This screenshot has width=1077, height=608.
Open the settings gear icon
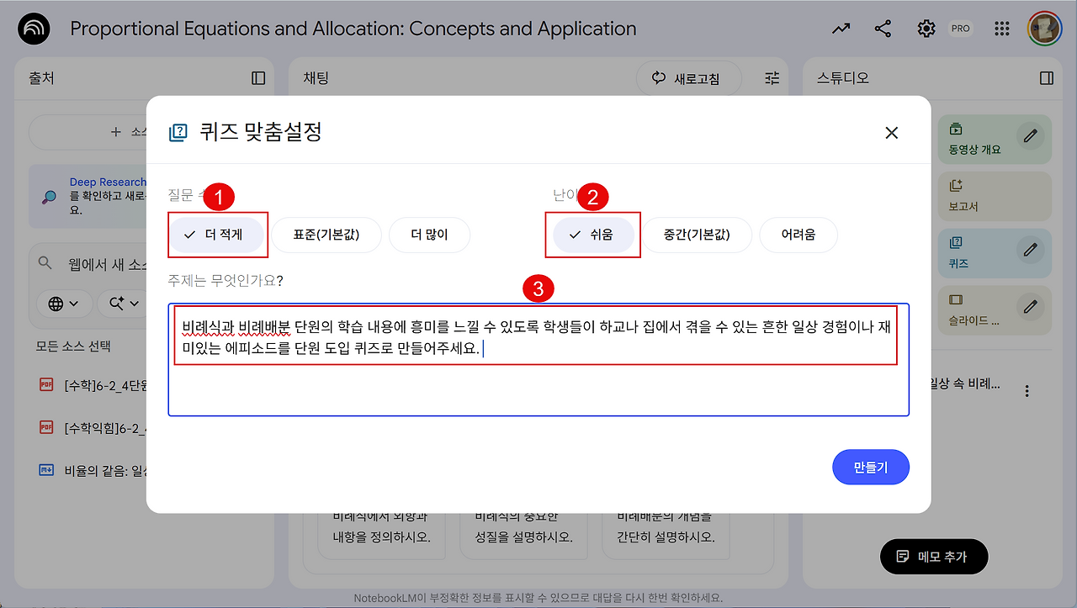926,29
